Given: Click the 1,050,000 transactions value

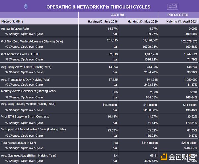Looking at the screenshot, I should point(191,80).
